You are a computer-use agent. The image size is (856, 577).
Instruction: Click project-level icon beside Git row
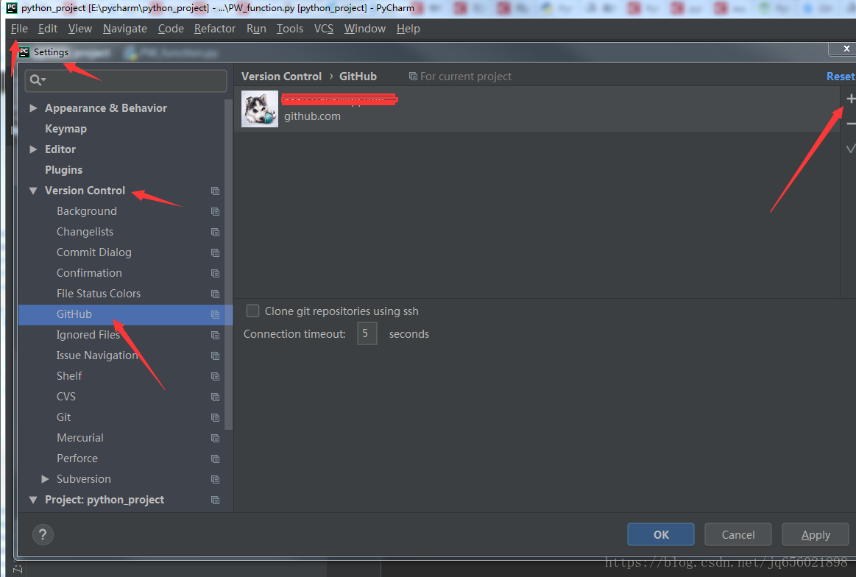point(215,417)
